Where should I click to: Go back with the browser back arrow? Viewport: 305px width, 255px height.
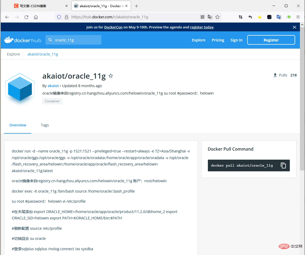tap(7, 17)
